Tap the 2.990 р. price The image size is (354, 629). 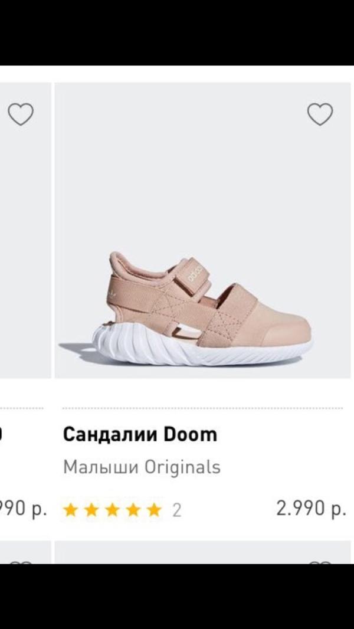coord(311,509)
